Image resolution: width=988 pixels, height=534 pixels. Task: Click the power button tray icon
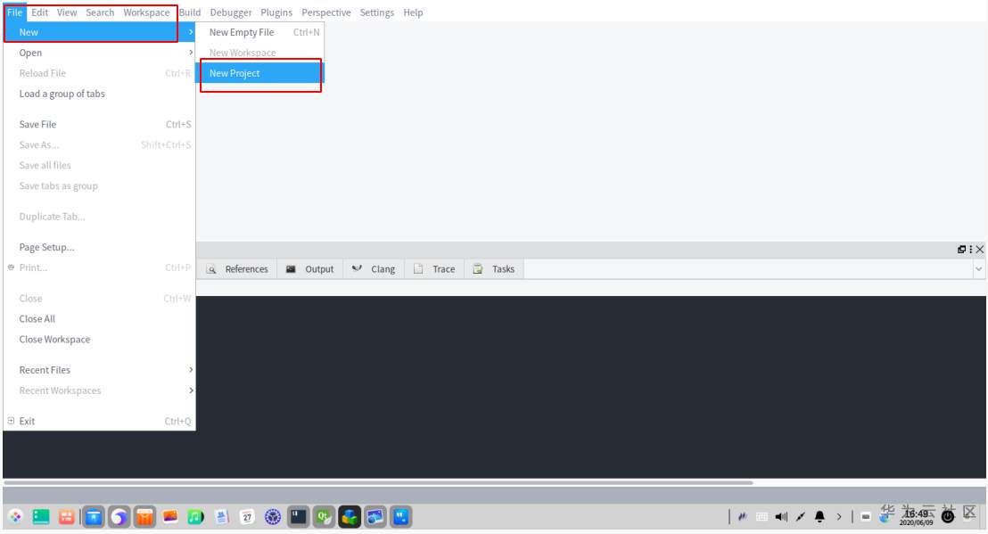coord(948,517)
